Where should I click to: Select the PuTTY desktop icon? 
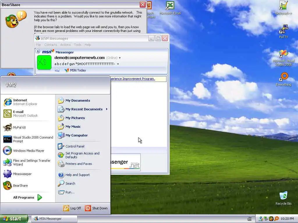(x=283, y=31)
